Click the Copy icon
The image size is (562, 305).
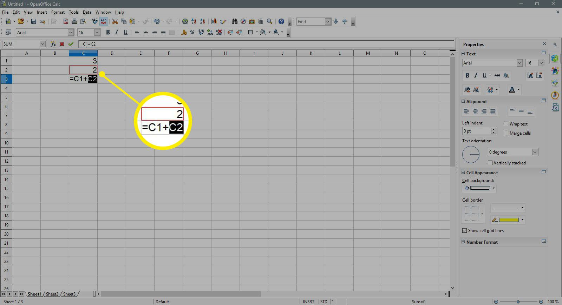point(124,22)
